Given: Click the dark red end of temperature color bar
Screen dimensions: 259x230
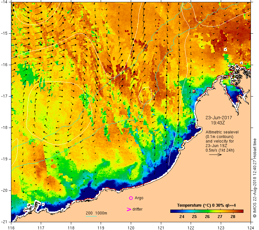Looking at the screenshot, I should click(x=241, y=211).
